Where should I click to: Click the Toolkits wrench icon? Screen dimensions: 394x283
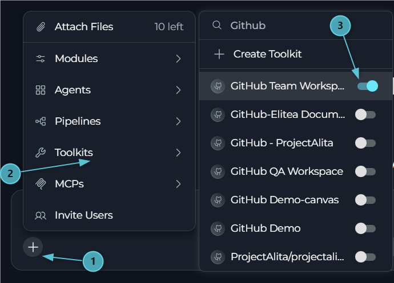point(41,153)
